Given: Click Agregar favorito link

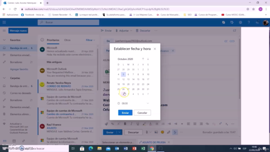Looking at the screenshot, I should pos(19,69).
